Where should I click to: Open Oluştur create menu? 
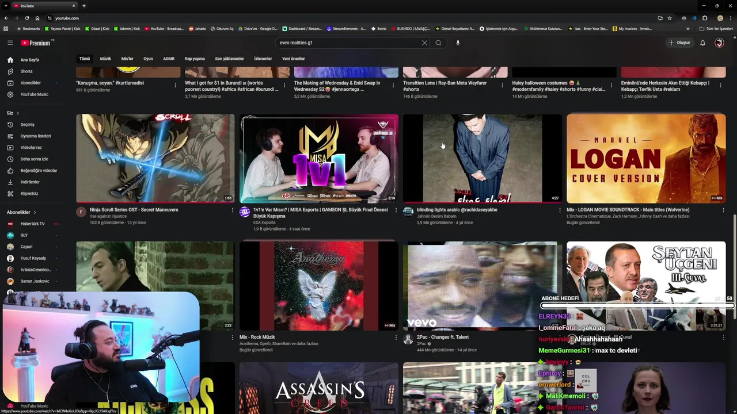click(x=679, y=43)
